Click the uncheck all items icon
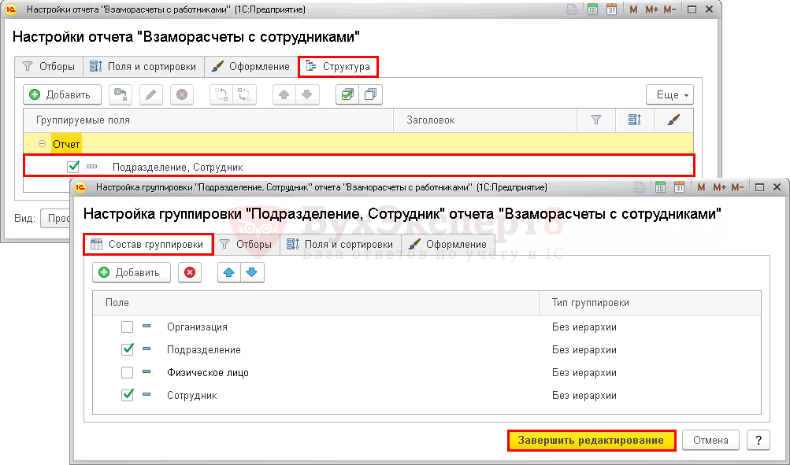 (x=369, y=94)
